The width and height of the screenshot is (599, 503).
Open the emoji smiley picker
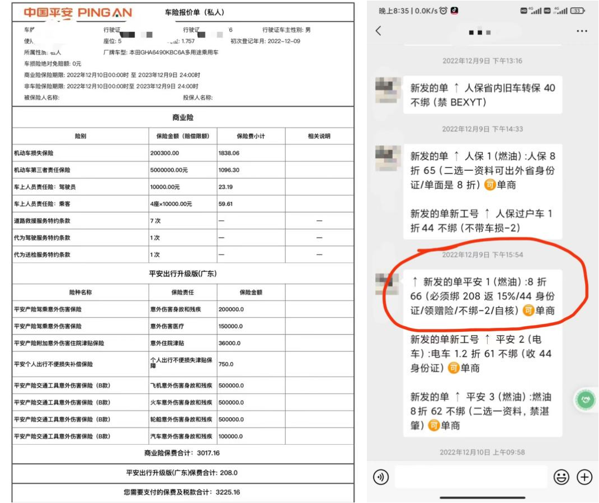pos(561,477)
